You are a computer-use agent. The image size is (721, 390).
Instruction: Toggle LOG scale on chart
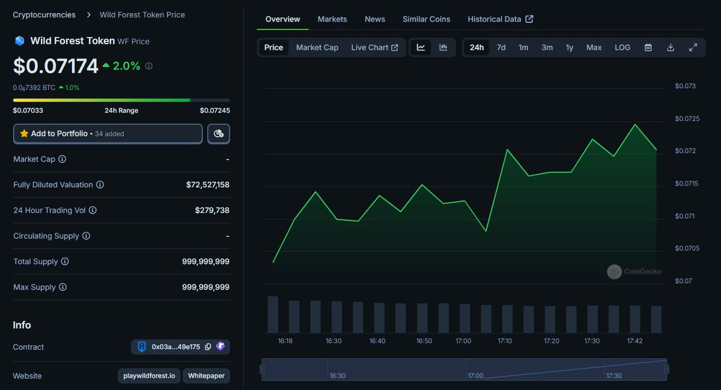pyautogui.click(x=622, y=47)
